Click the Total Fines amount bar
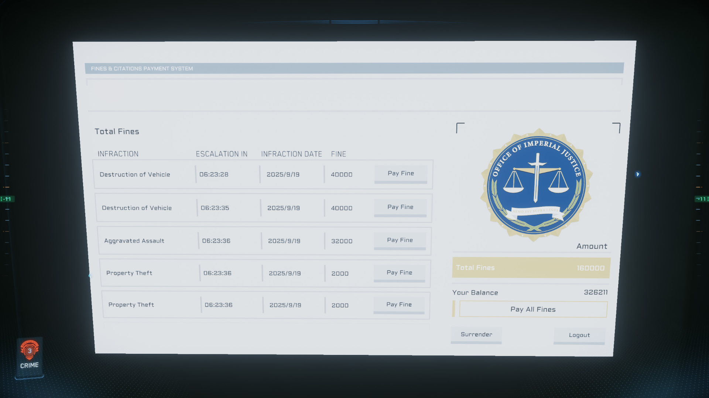Viewport: 709px width, 398px height. coord(531,268)
